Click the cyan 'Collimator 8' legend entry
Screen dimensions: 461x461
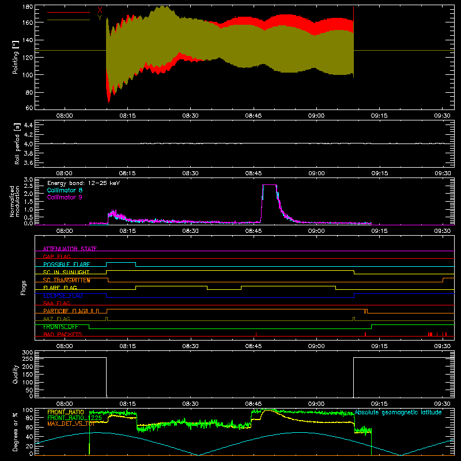[65, 190]
